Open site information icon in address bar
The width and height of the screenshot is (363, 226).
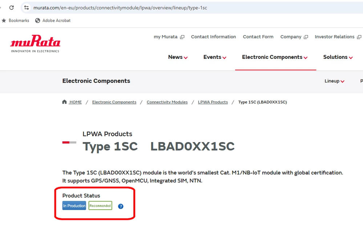point(27,8)
